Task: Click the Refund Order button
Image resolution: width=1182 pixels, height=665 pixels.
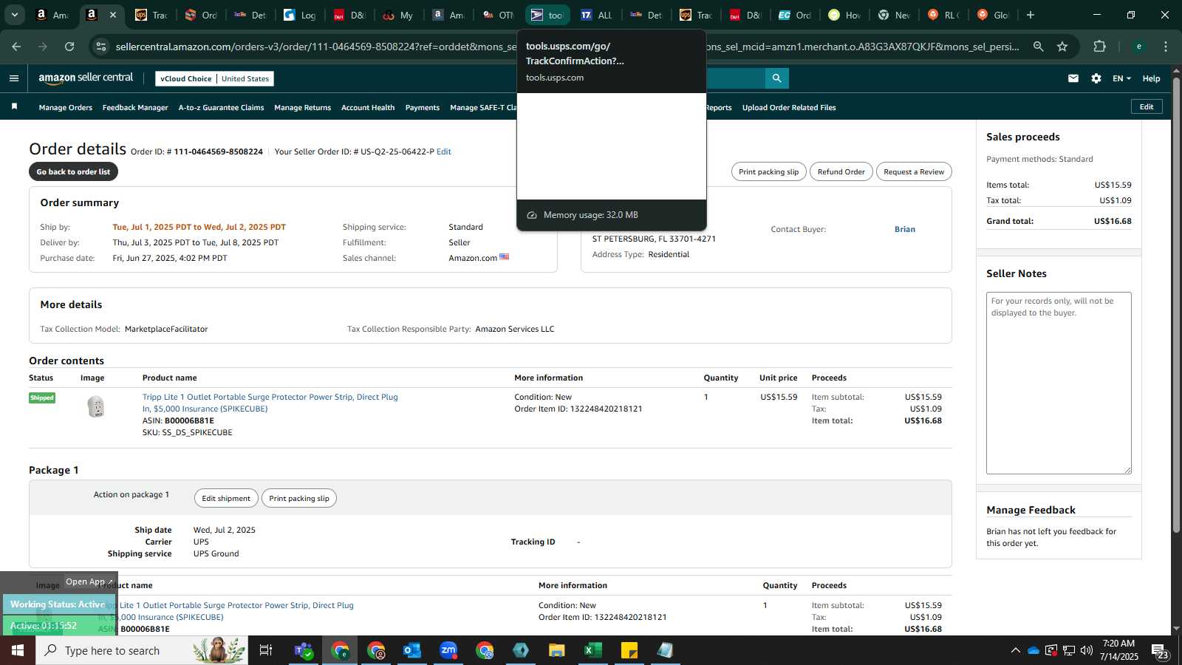Action: pyautogui.click(x=841, y=171)
